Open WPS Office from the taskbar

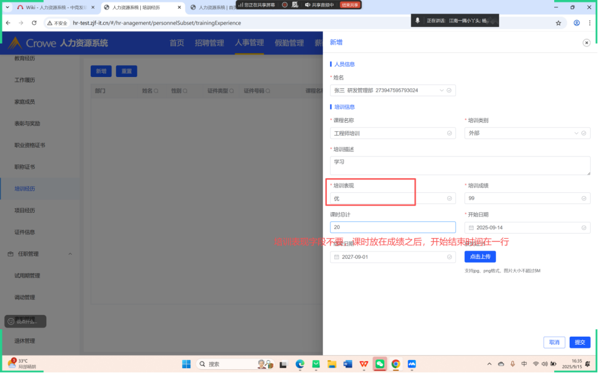pyautogui.click(x=364, y=364)
